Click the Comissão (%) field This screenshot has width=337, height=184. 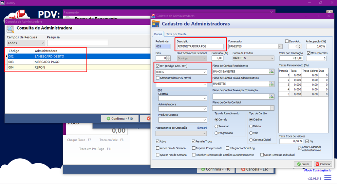click(218, 58)
